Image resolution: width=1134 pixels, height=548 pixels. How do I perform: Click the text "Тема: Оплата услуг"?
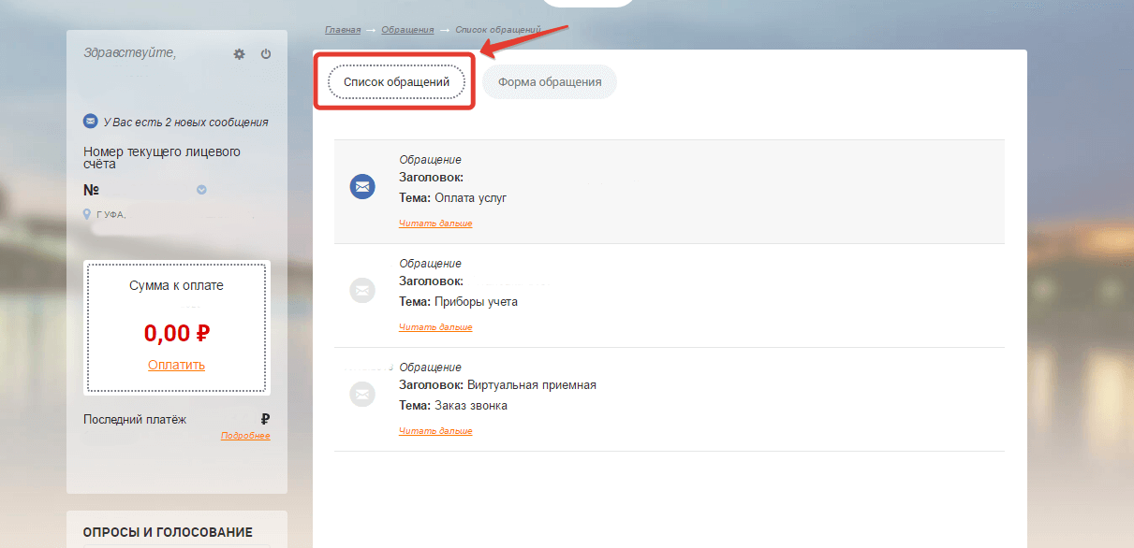point(452,198)
